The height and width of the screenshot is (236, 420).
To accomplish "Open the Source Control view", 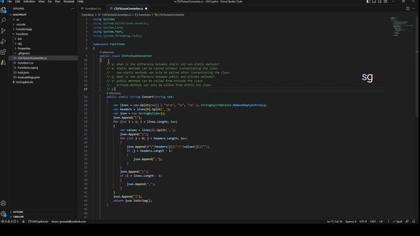I will point(3,31).
